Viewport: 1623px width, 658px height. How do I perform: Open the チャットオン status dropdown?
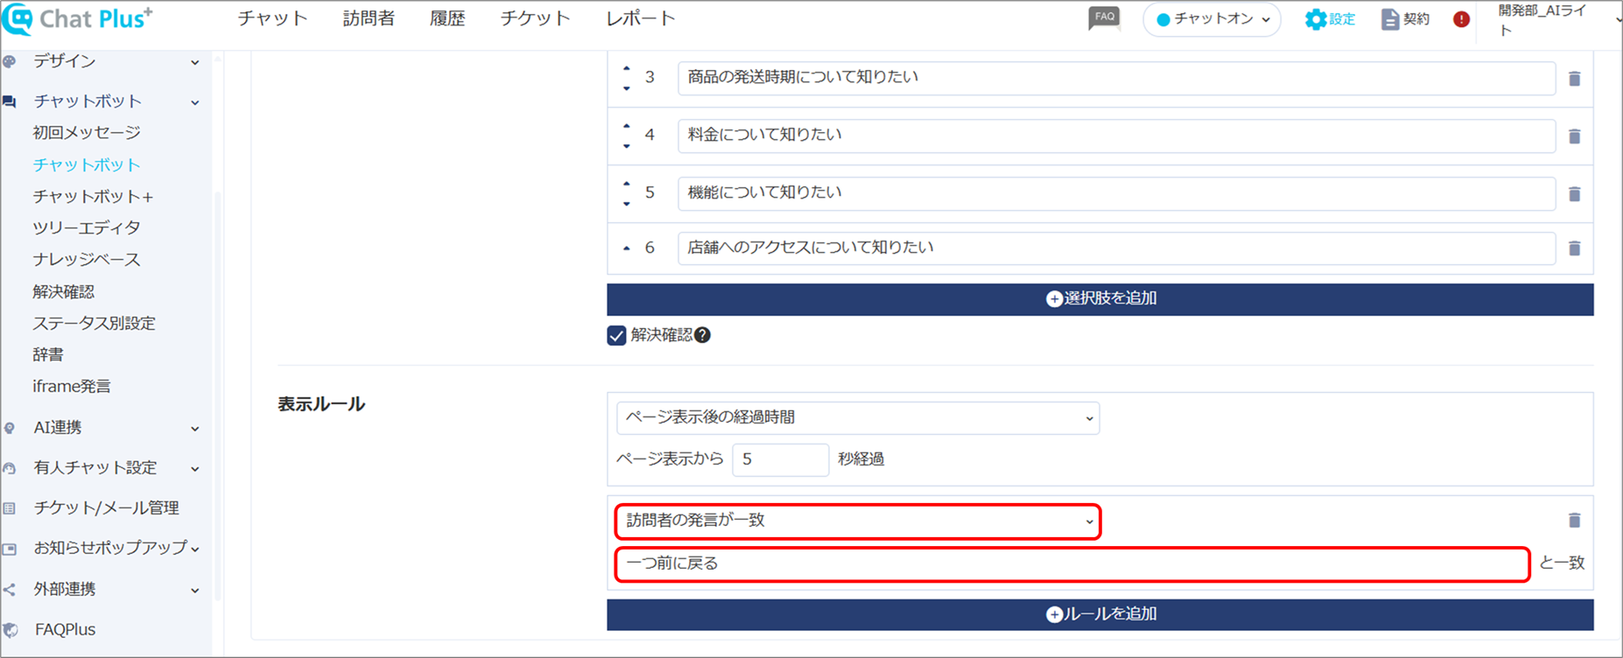click(1212, 19)
